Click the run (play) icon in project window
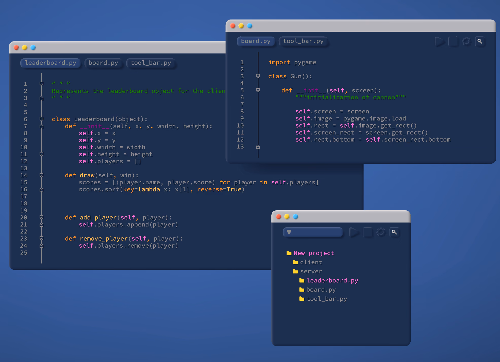The width and height of the screenshot is (500, 362). point(354,232)
